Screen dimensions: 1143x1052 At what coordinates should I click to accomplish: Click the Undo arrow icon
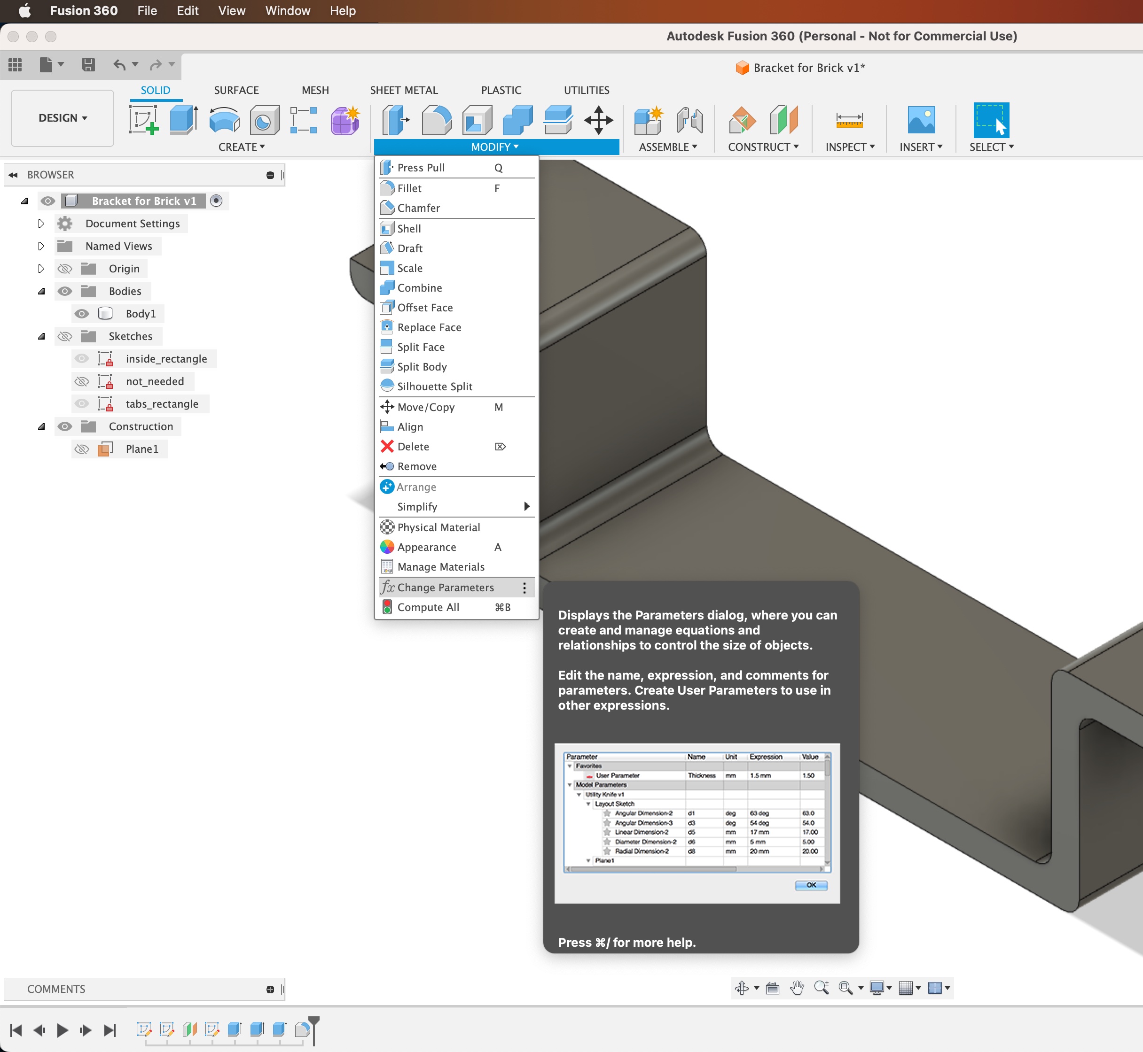click(x=119, y=64)
